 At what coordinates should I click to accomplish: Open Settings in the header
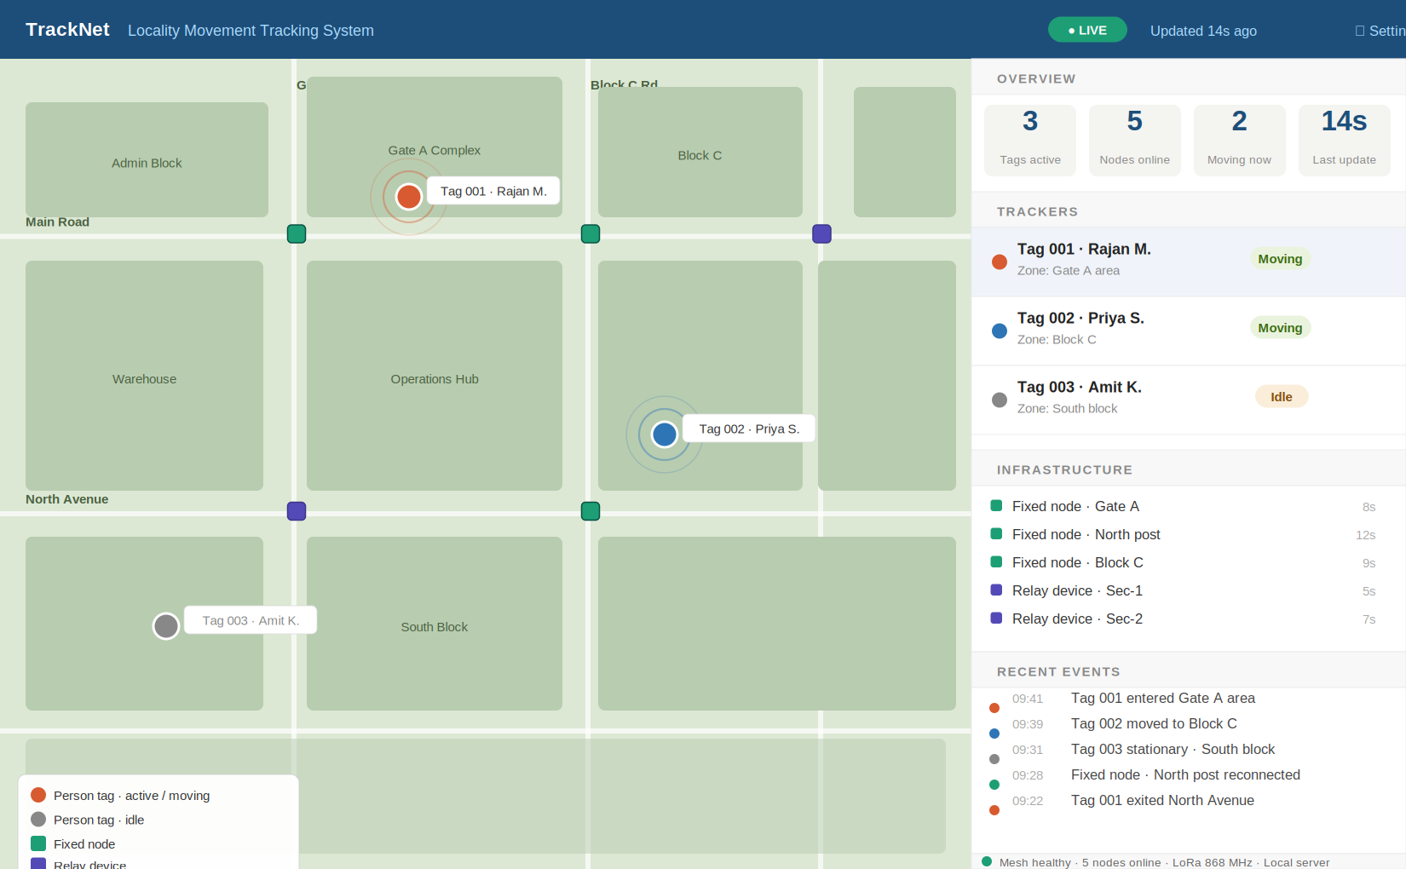coord(1380,31)
